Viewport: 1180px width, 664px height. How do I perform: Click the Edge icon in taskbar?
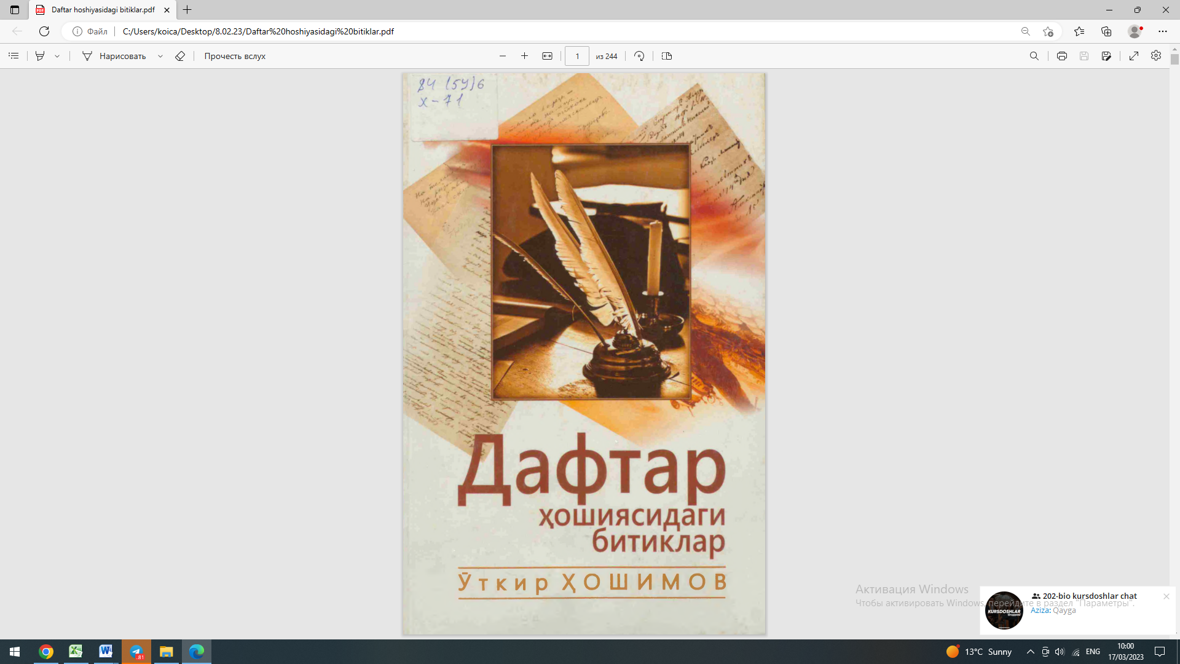tap(196, 652)
